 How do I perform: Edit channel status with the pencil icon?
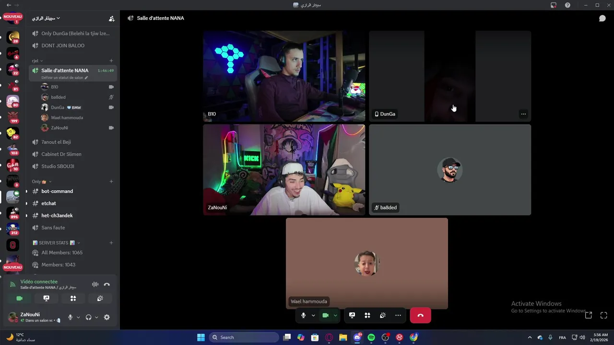86,78
